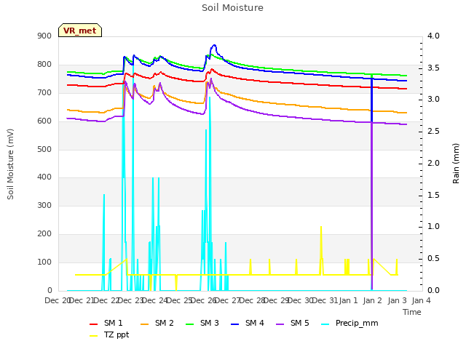
Task: Click the Dec 20 x-axis tick label
Action: [58, 300]
